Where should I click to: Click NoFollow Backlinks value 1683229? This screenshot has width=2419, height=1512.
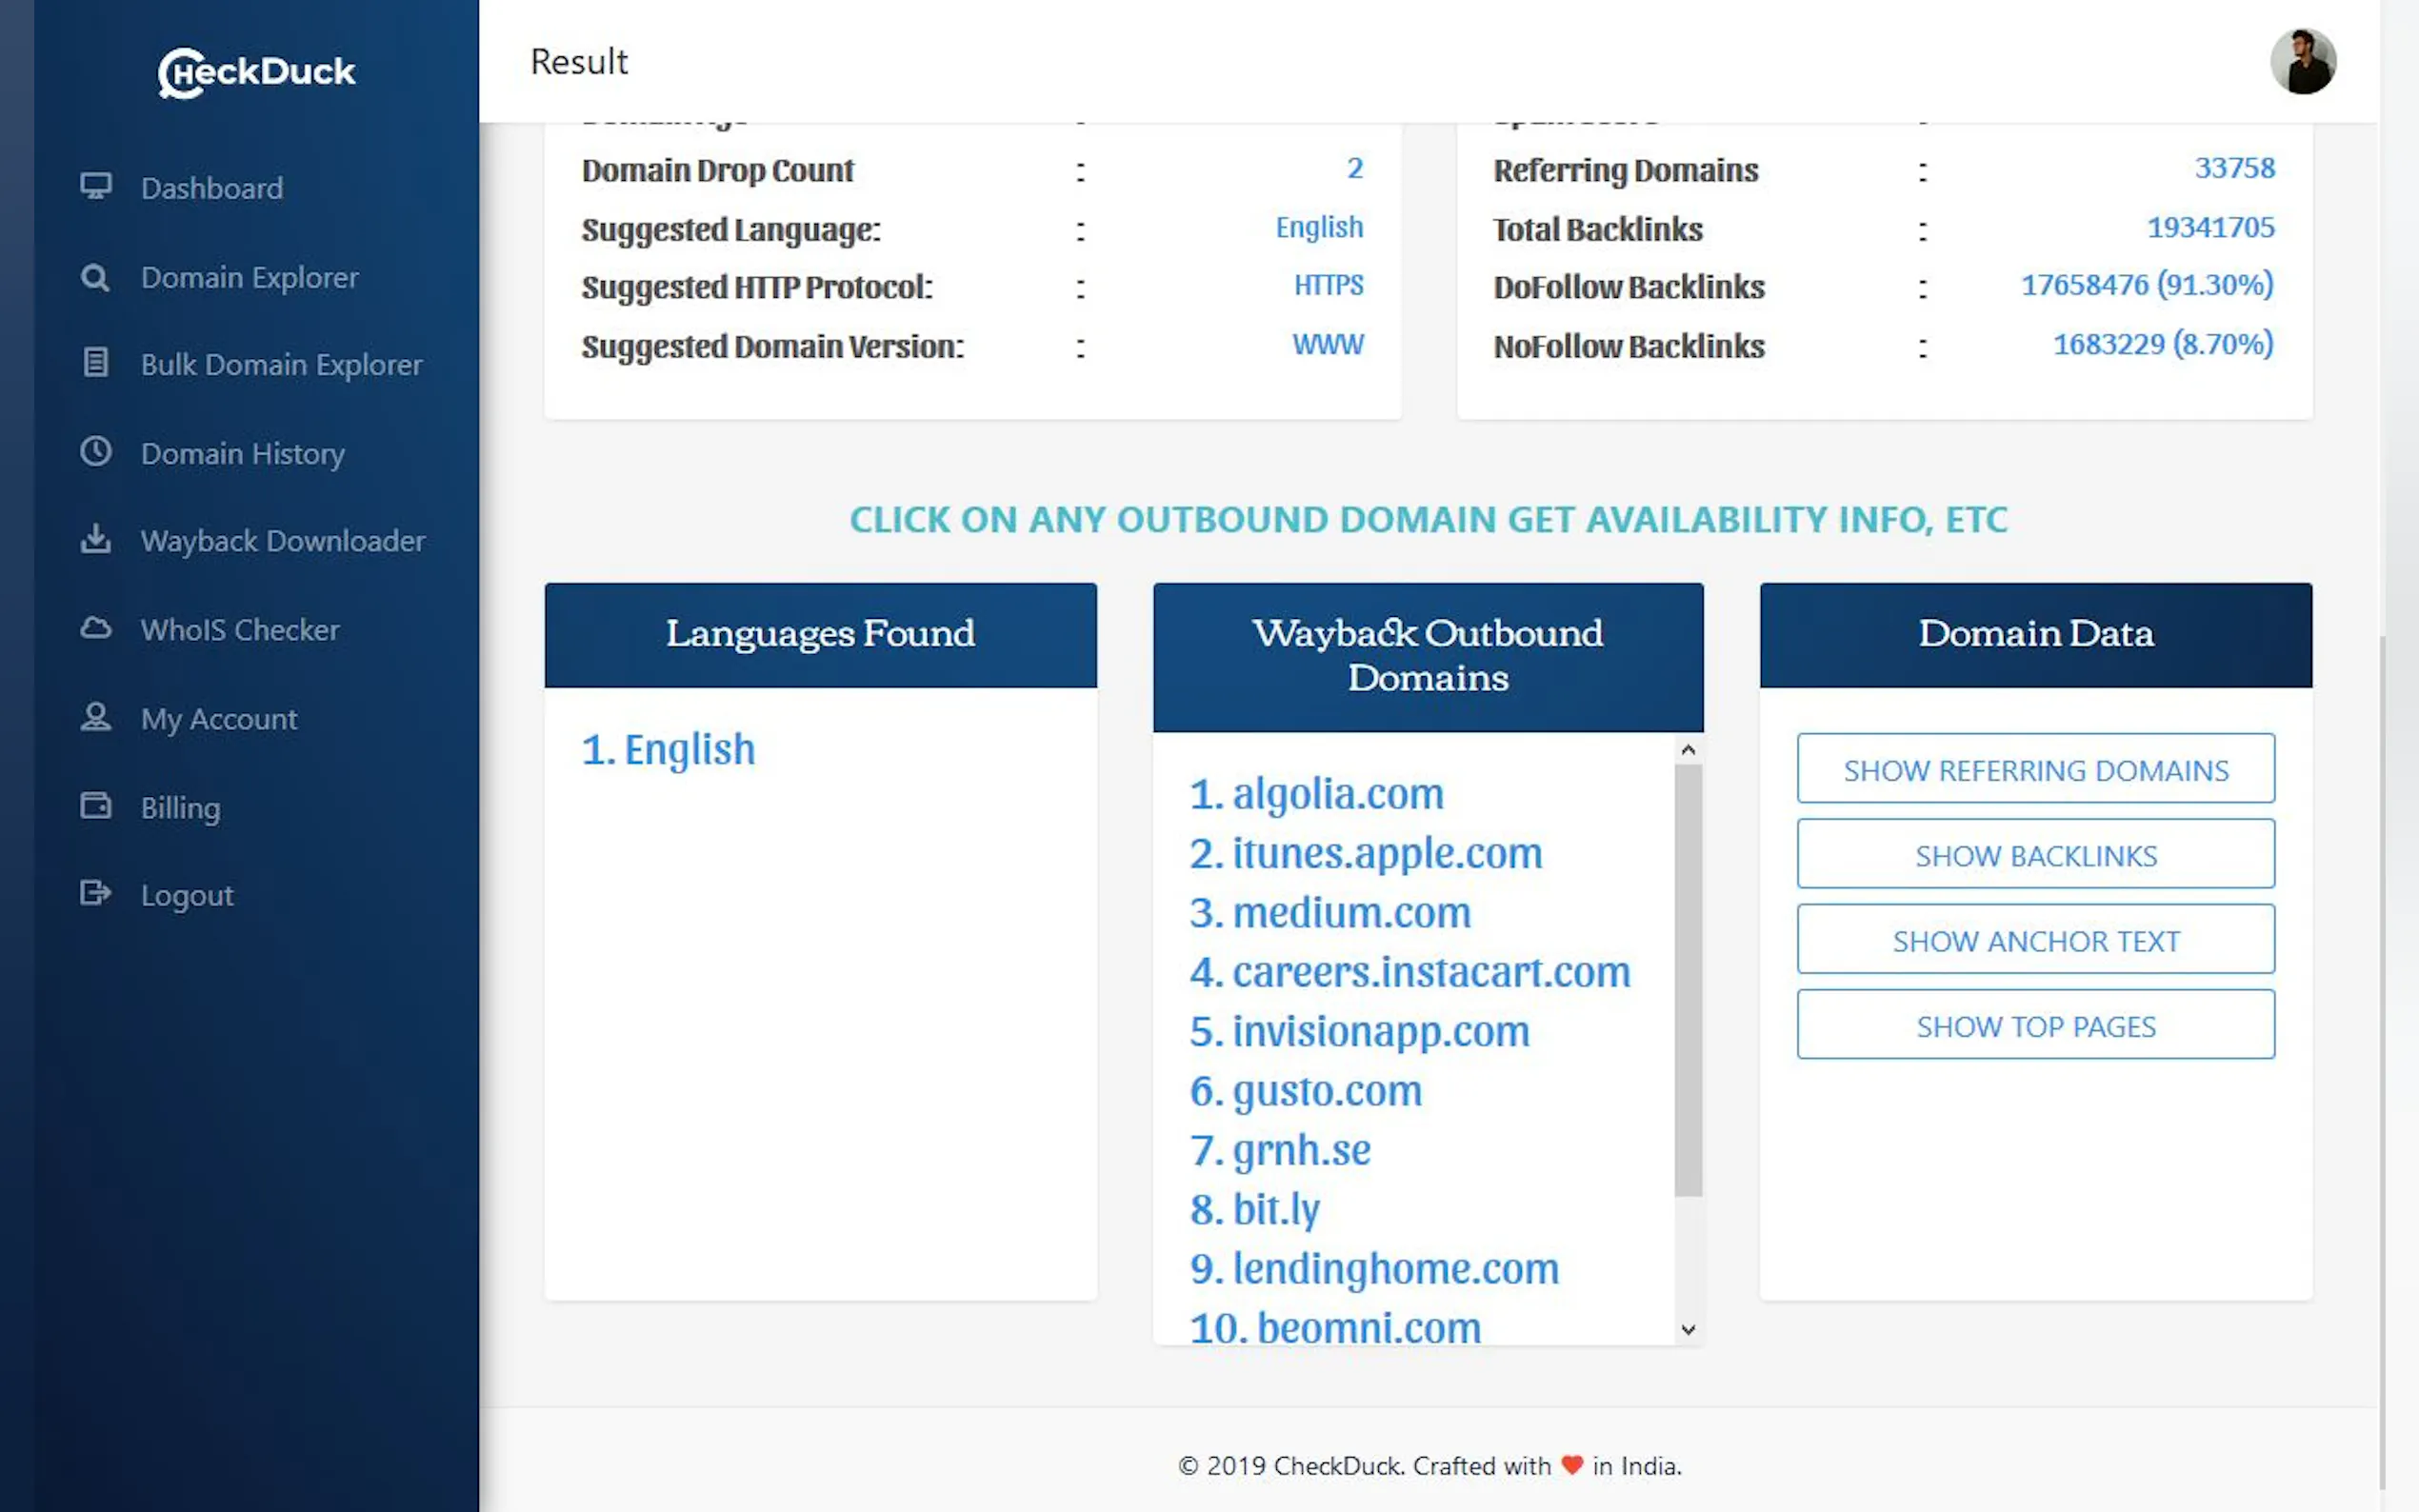tap(2163, 344)
